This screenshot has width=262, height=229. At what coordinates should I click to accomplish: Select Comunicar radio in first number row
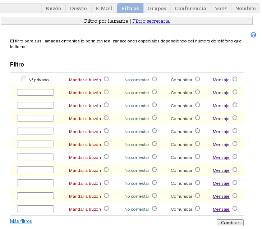tap(197, 92)
